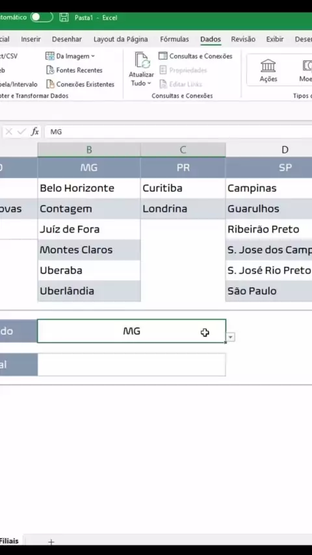Open the Layout da Página tab

coord(121,39)
